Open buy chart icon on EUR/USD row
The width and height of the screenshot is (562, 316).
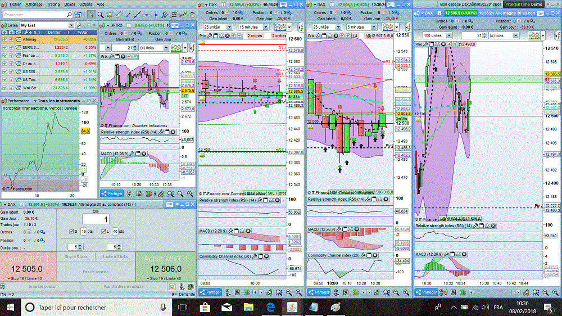pos(19,47)
